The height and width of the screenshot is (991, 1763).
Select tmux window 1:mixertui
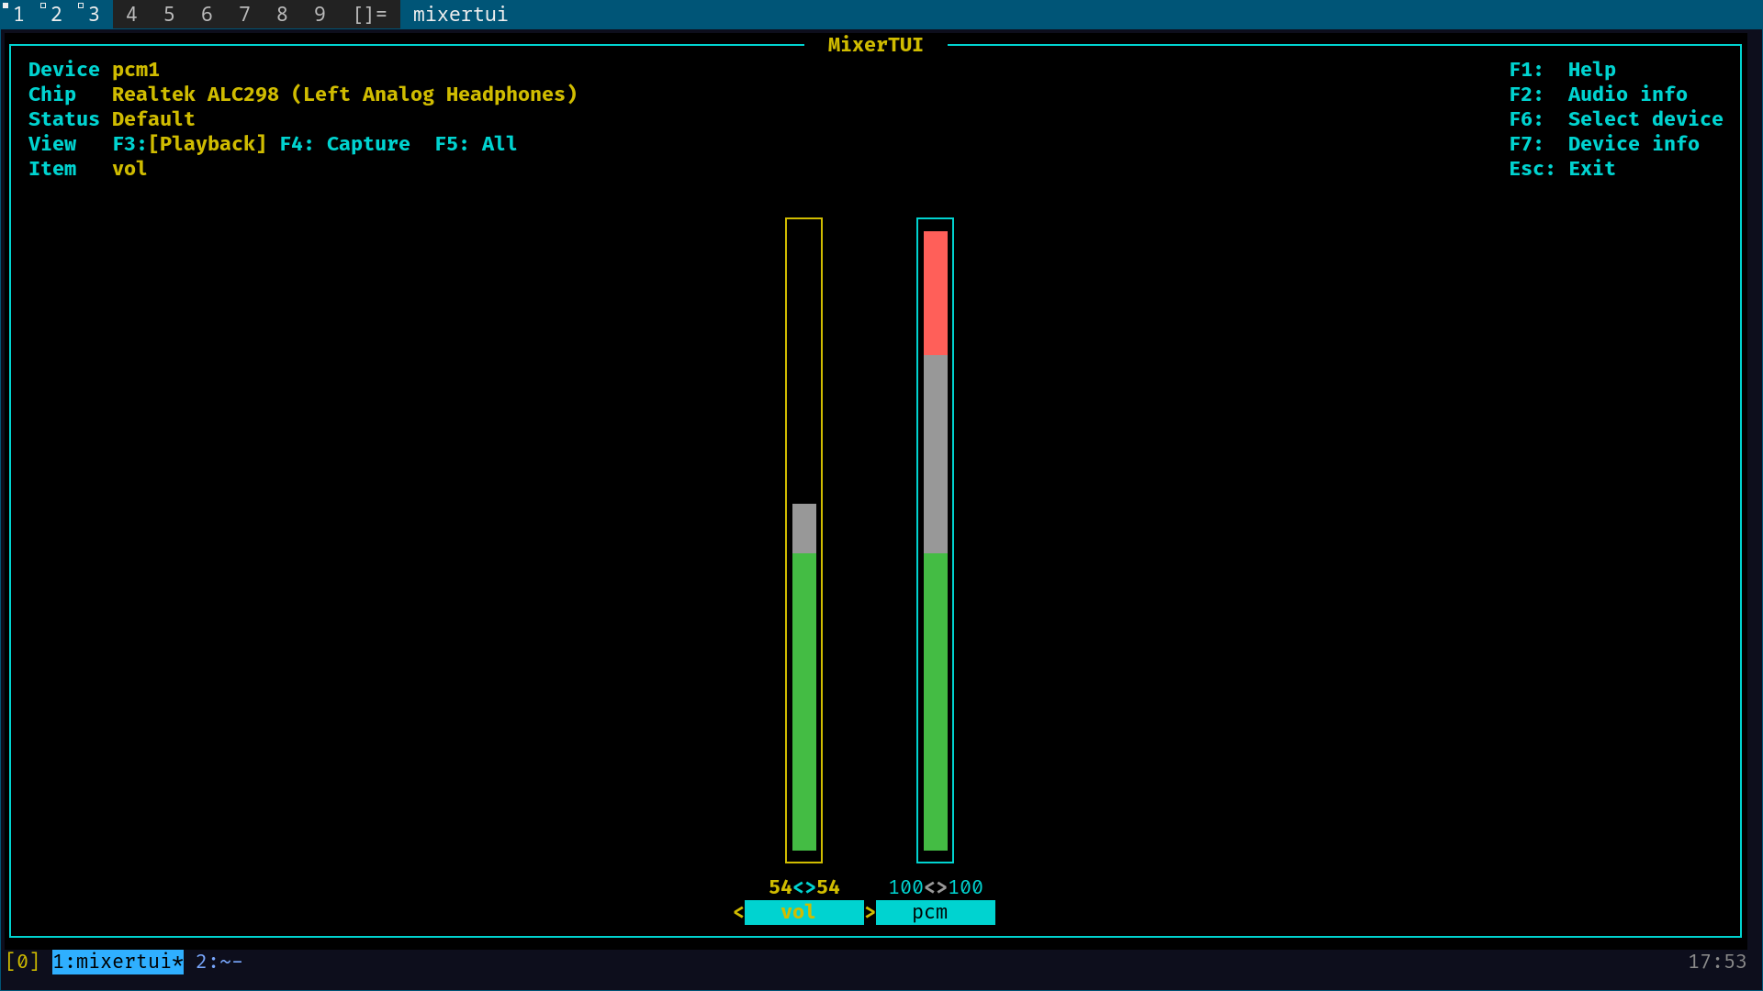(x=118, y=962)
